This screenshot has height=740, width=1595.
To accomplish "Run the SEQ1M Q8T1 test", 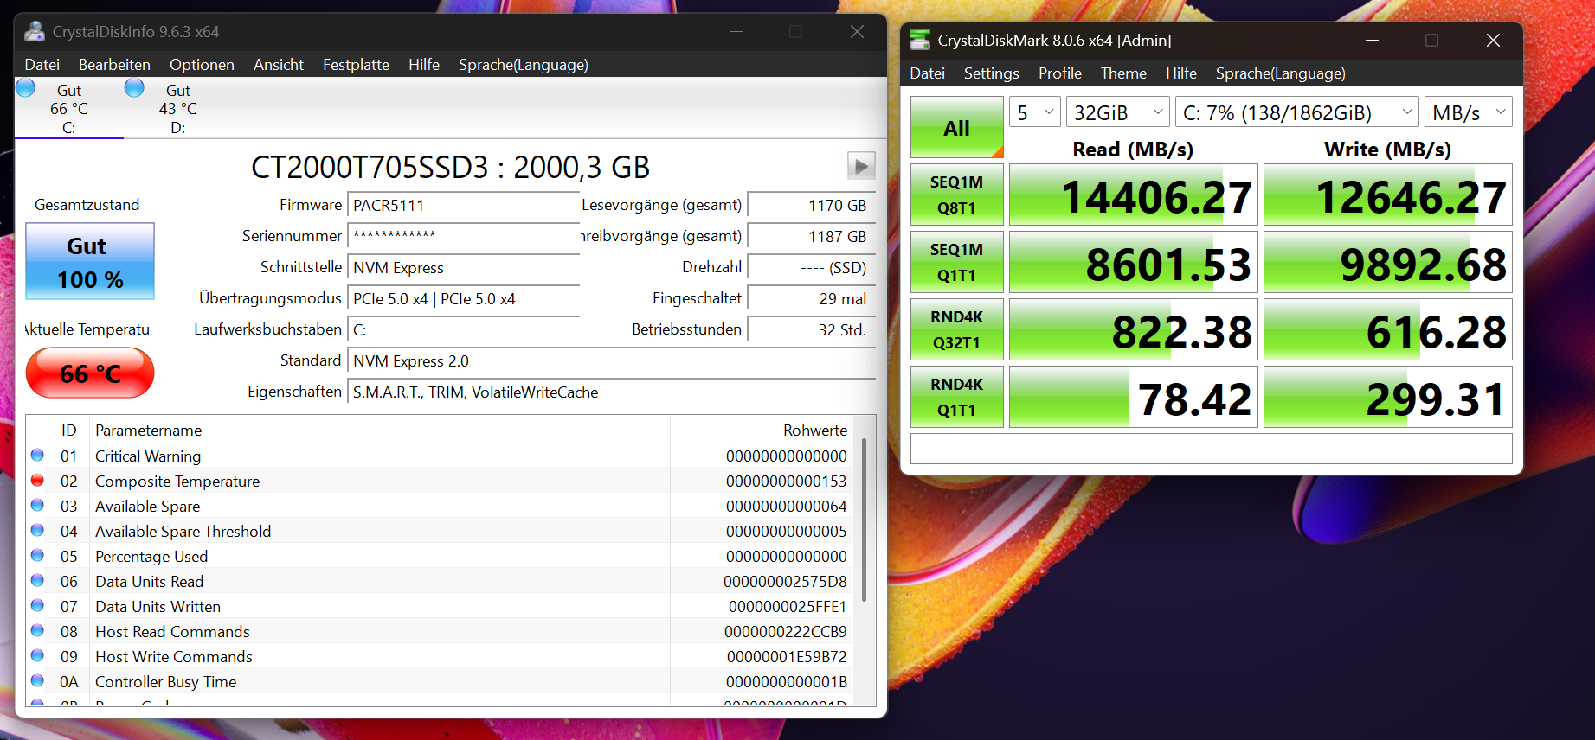I will point(957,195).
